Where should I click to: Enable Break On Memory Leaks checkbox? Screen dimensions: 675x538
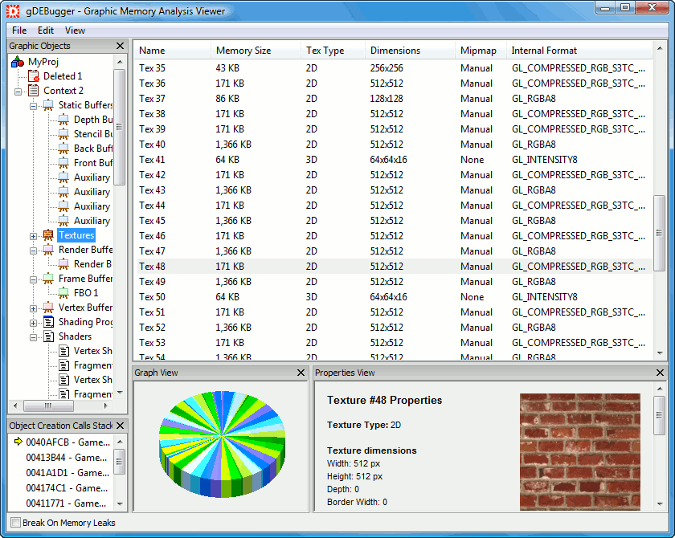[15, 523]
